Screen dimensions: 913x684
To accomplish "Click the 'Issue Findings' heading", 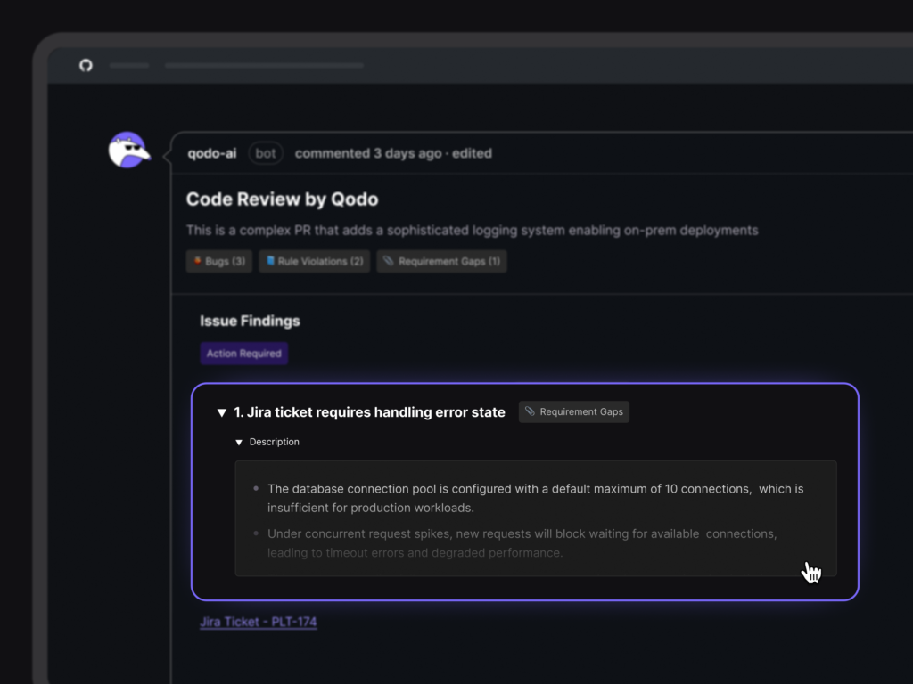I will (x=250, y=321).
